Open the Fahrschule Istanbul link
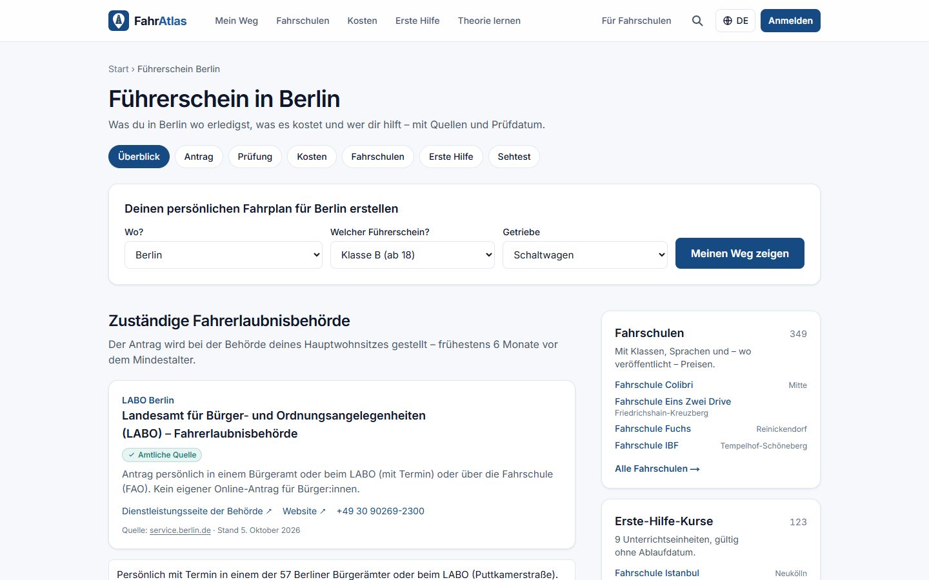 click(657, 573)
